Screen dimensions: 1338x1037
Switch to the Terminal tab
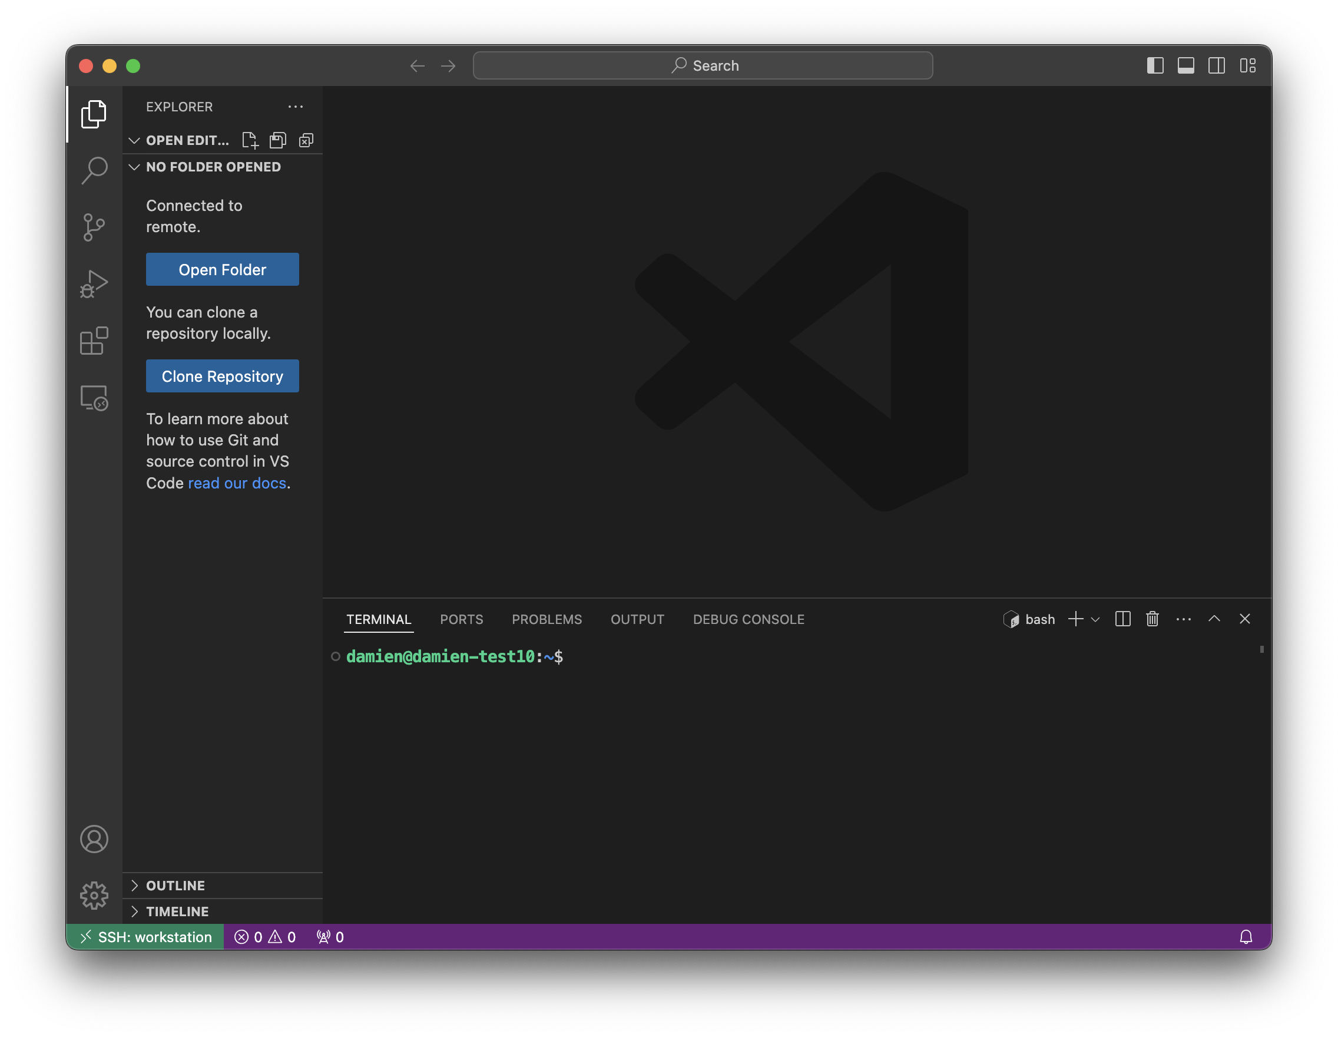[379, 620]
